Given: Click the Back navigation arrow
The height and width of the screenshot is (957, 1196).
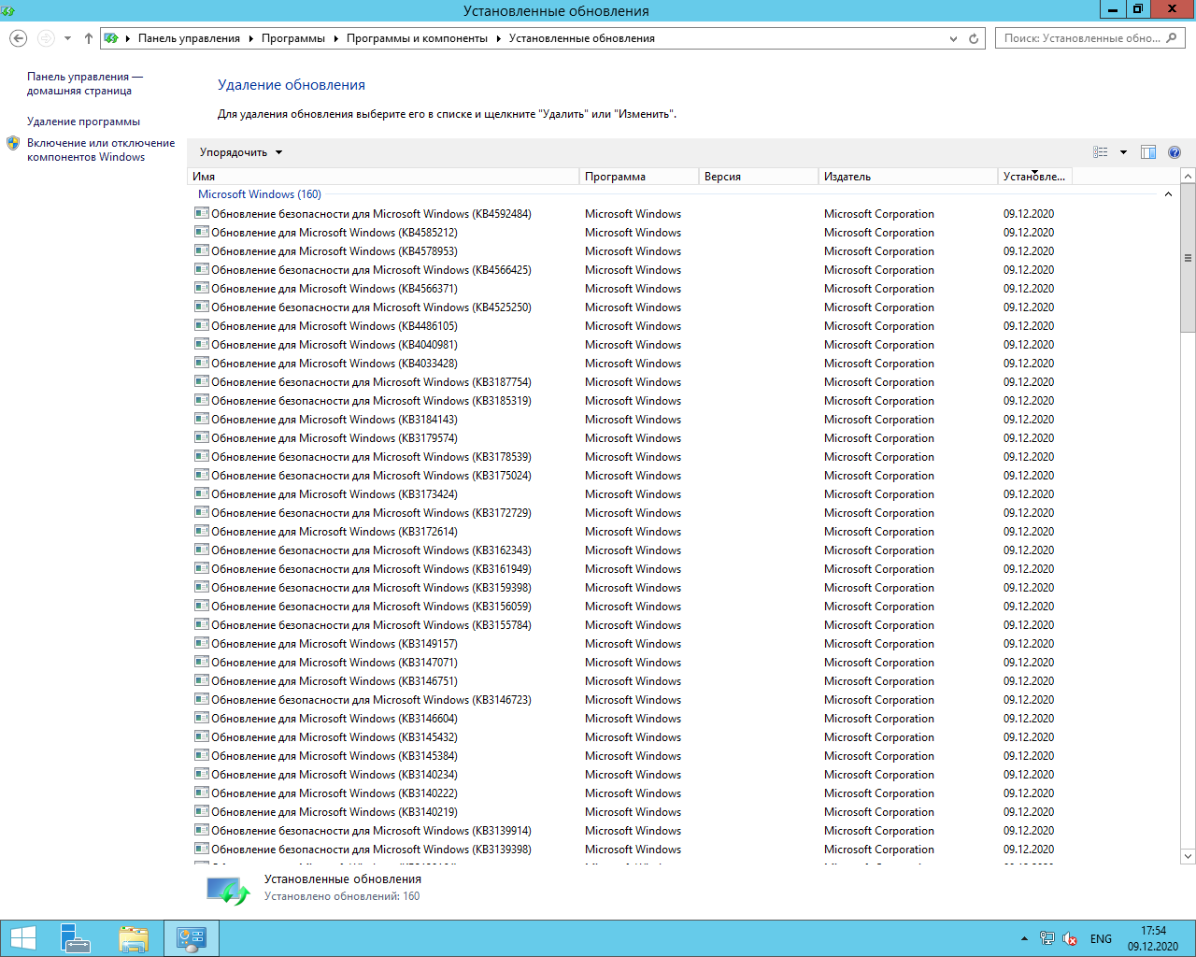Looking at the screenshot, I should pyautogui.click(x=18, y=38).
